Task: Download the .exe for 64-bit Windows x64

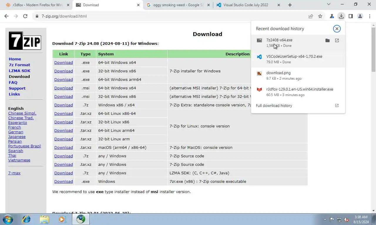Action: pos(63,62)
